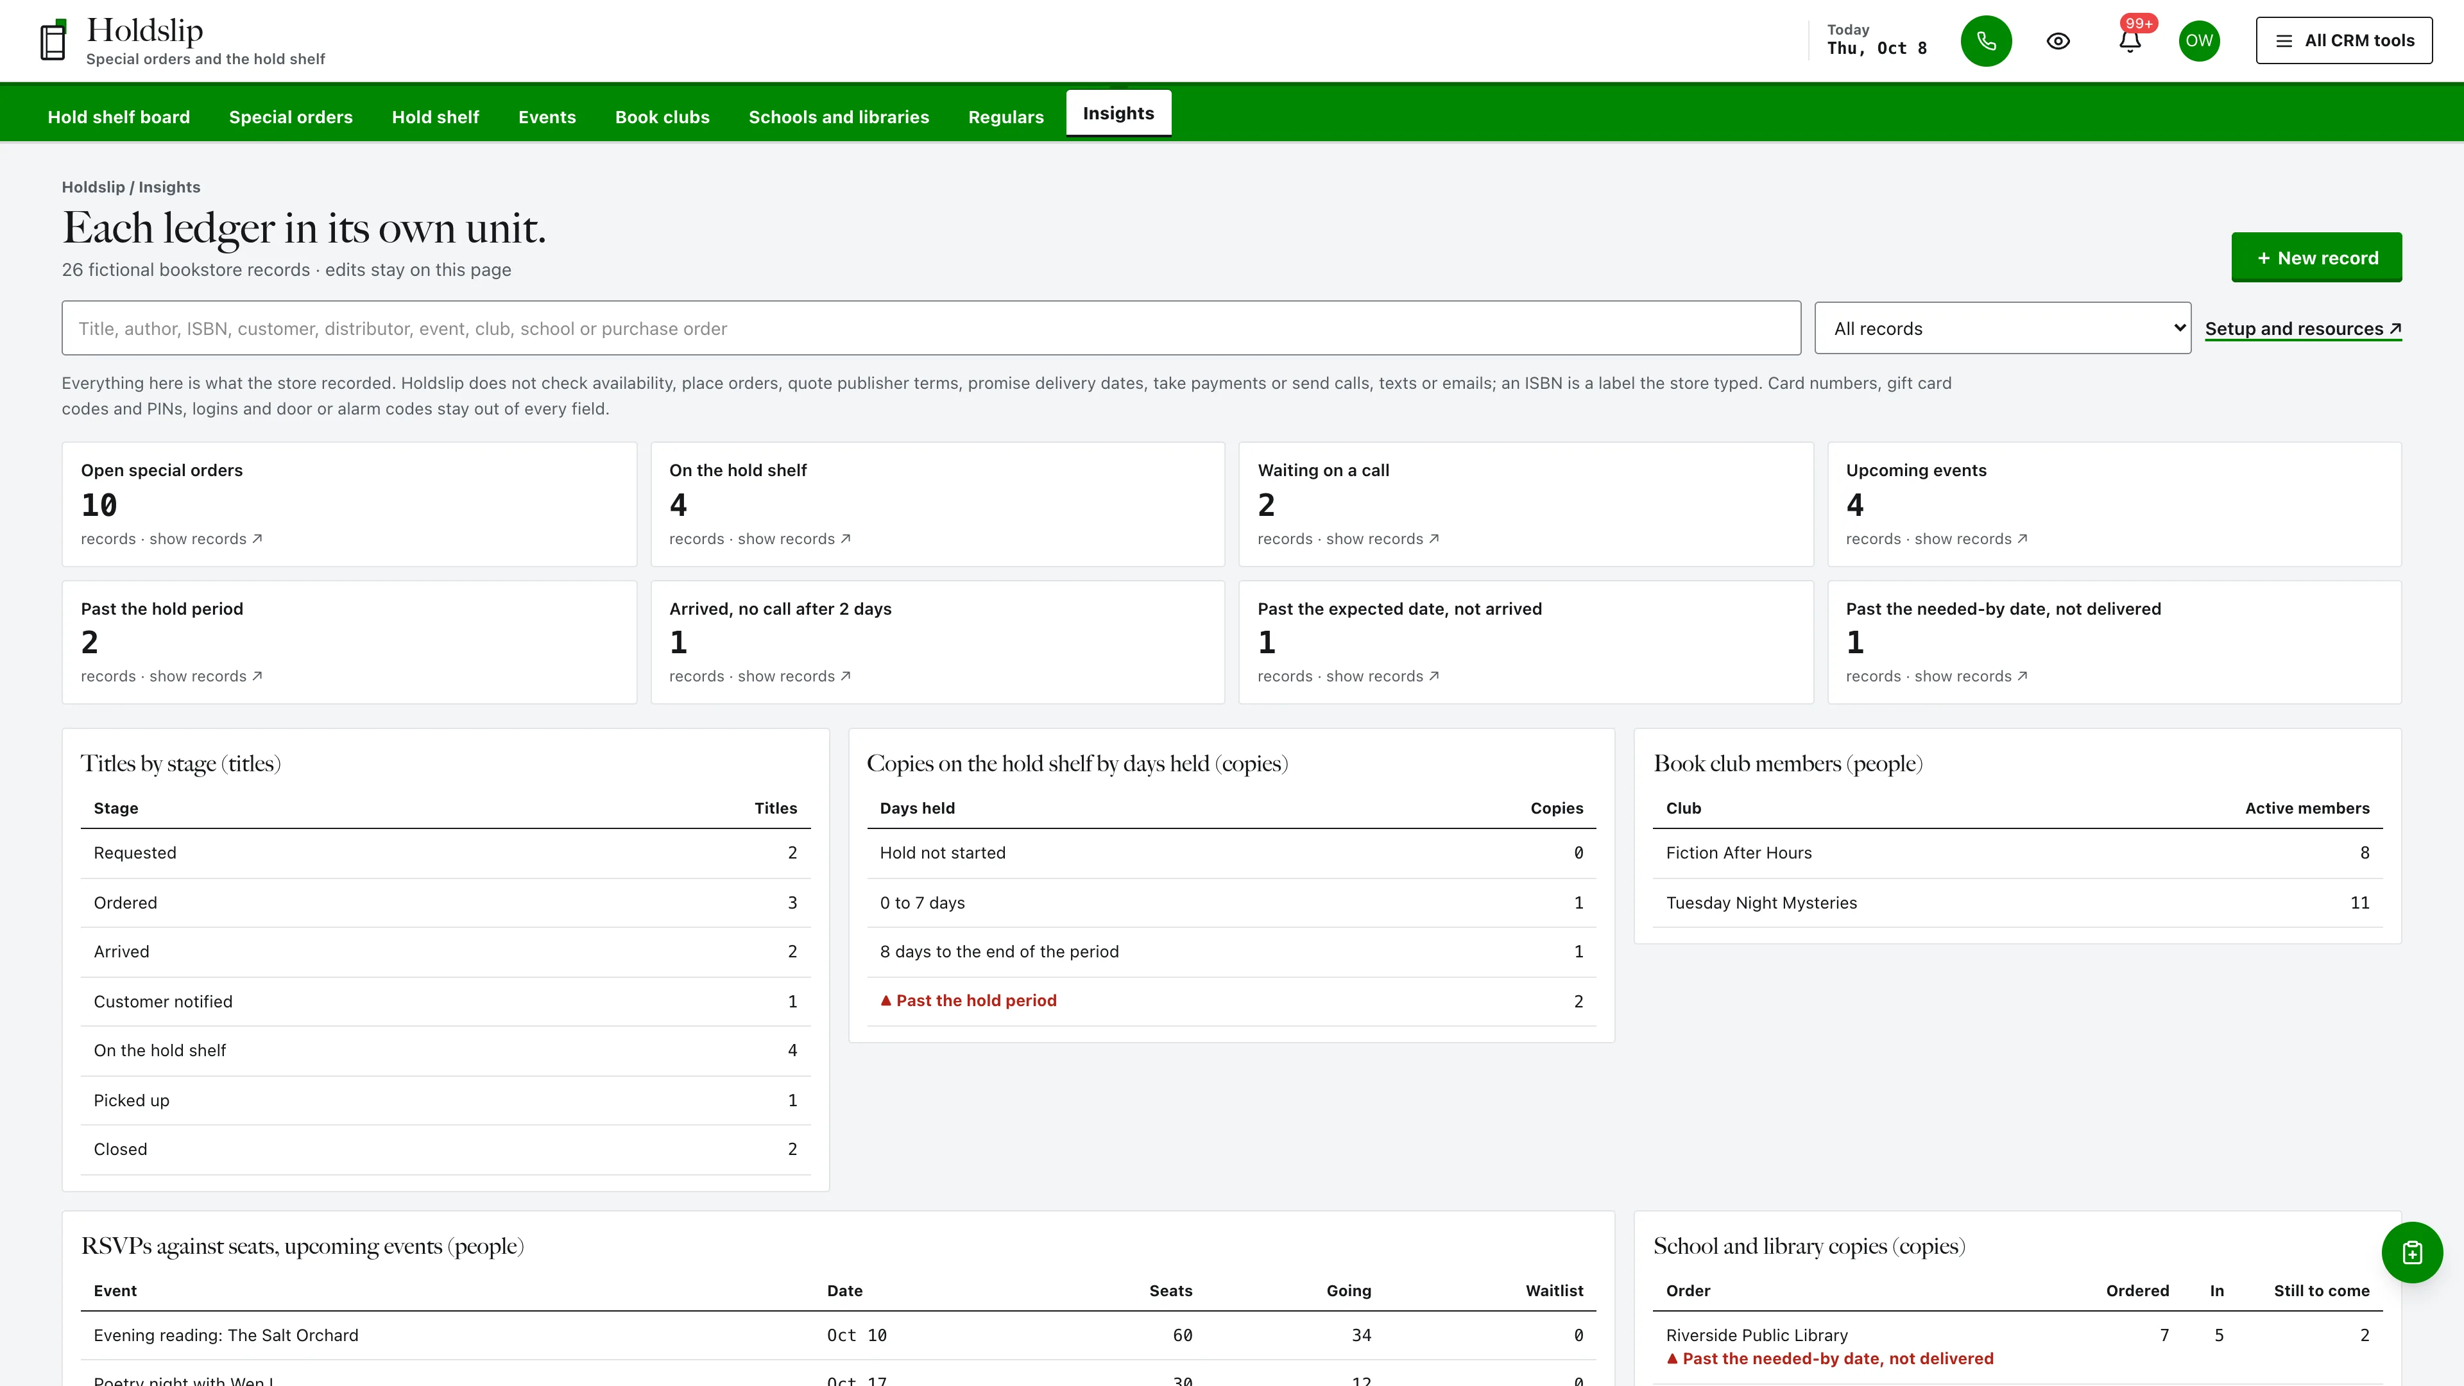The image size is (2464, 1386).
Task: Focus the title, author, ISBN search field
Action: tap(930, 328)
